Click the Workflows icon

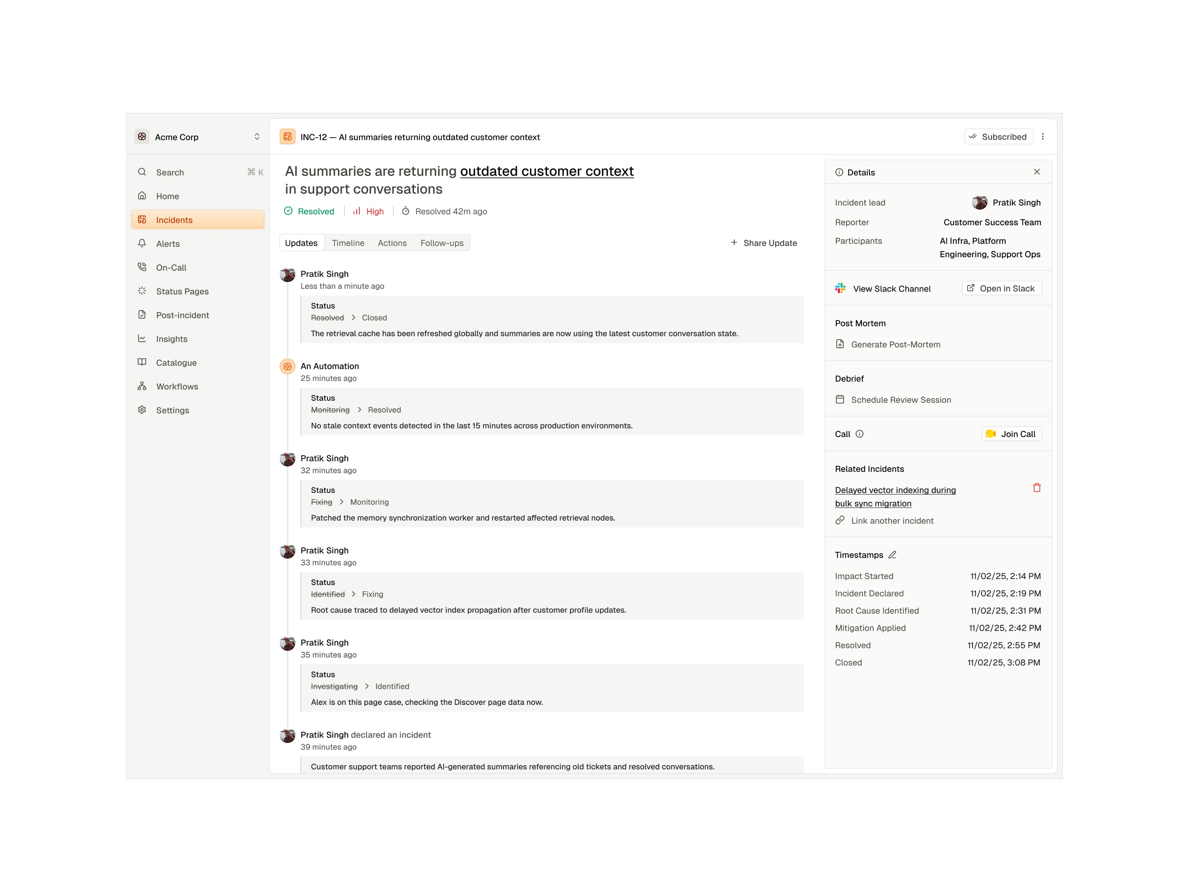click(x=142, y=386)
